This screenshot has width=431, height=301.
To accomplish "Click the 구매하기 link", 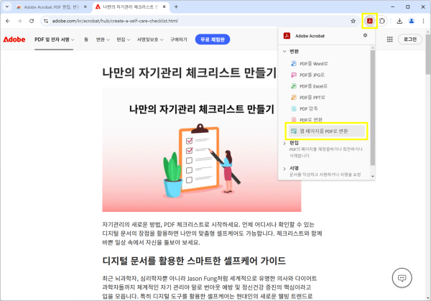I will (x=178, y=40).
